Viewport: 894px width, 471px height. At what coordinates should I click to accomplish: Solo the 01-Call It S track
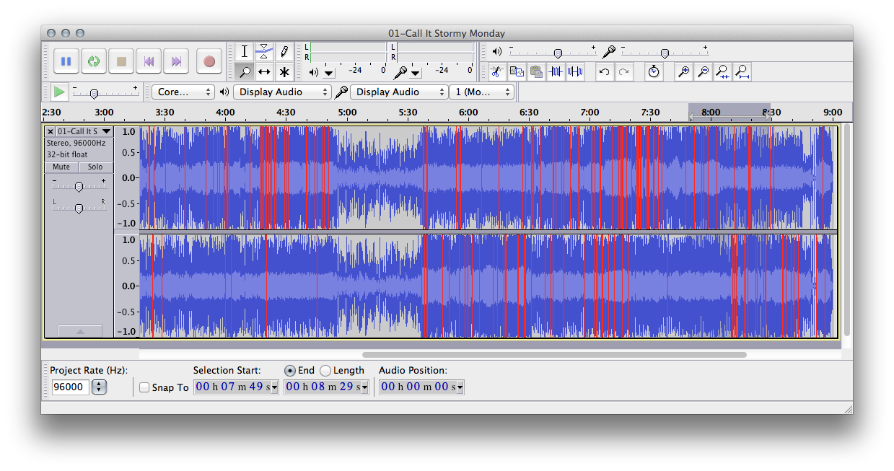tap(95, 167)
